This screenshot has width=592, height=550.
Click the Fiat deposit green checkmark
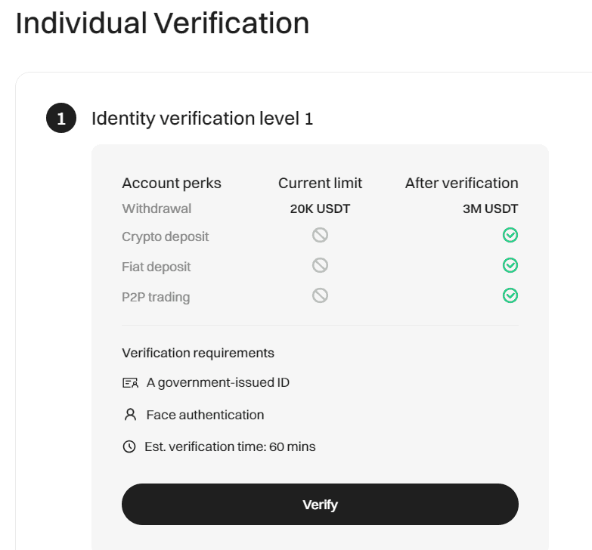click(510, 266)
